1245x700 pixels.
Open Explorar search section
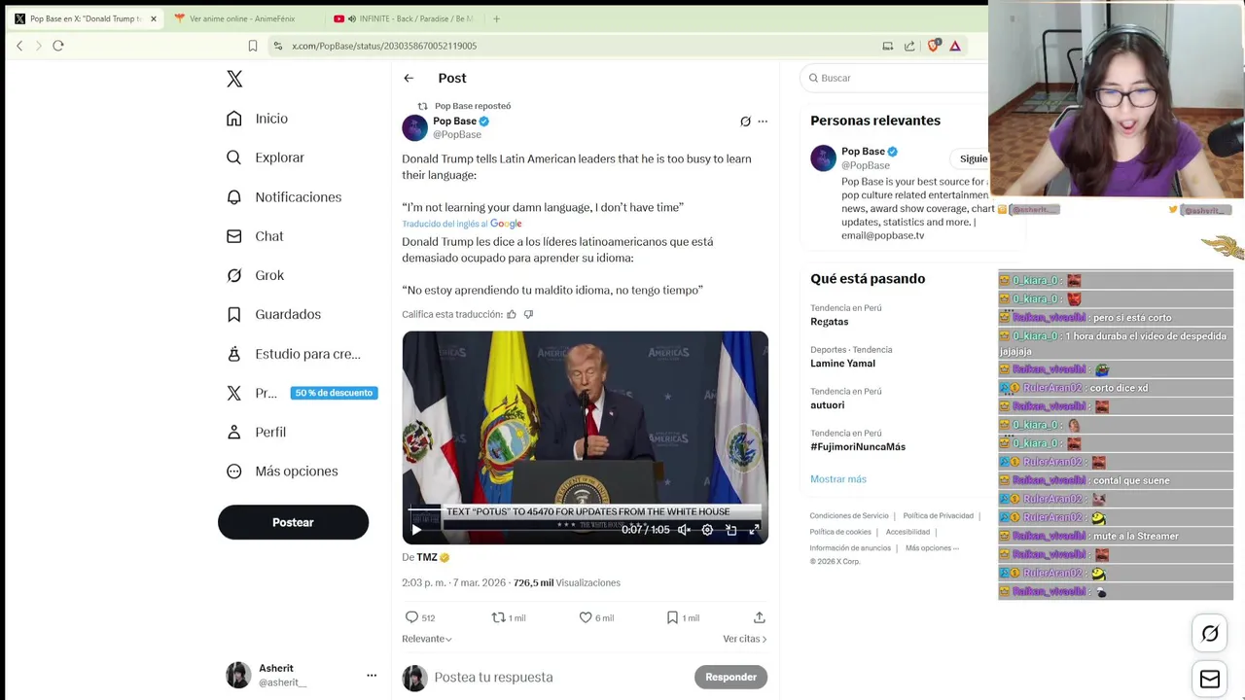pos(266,157)
